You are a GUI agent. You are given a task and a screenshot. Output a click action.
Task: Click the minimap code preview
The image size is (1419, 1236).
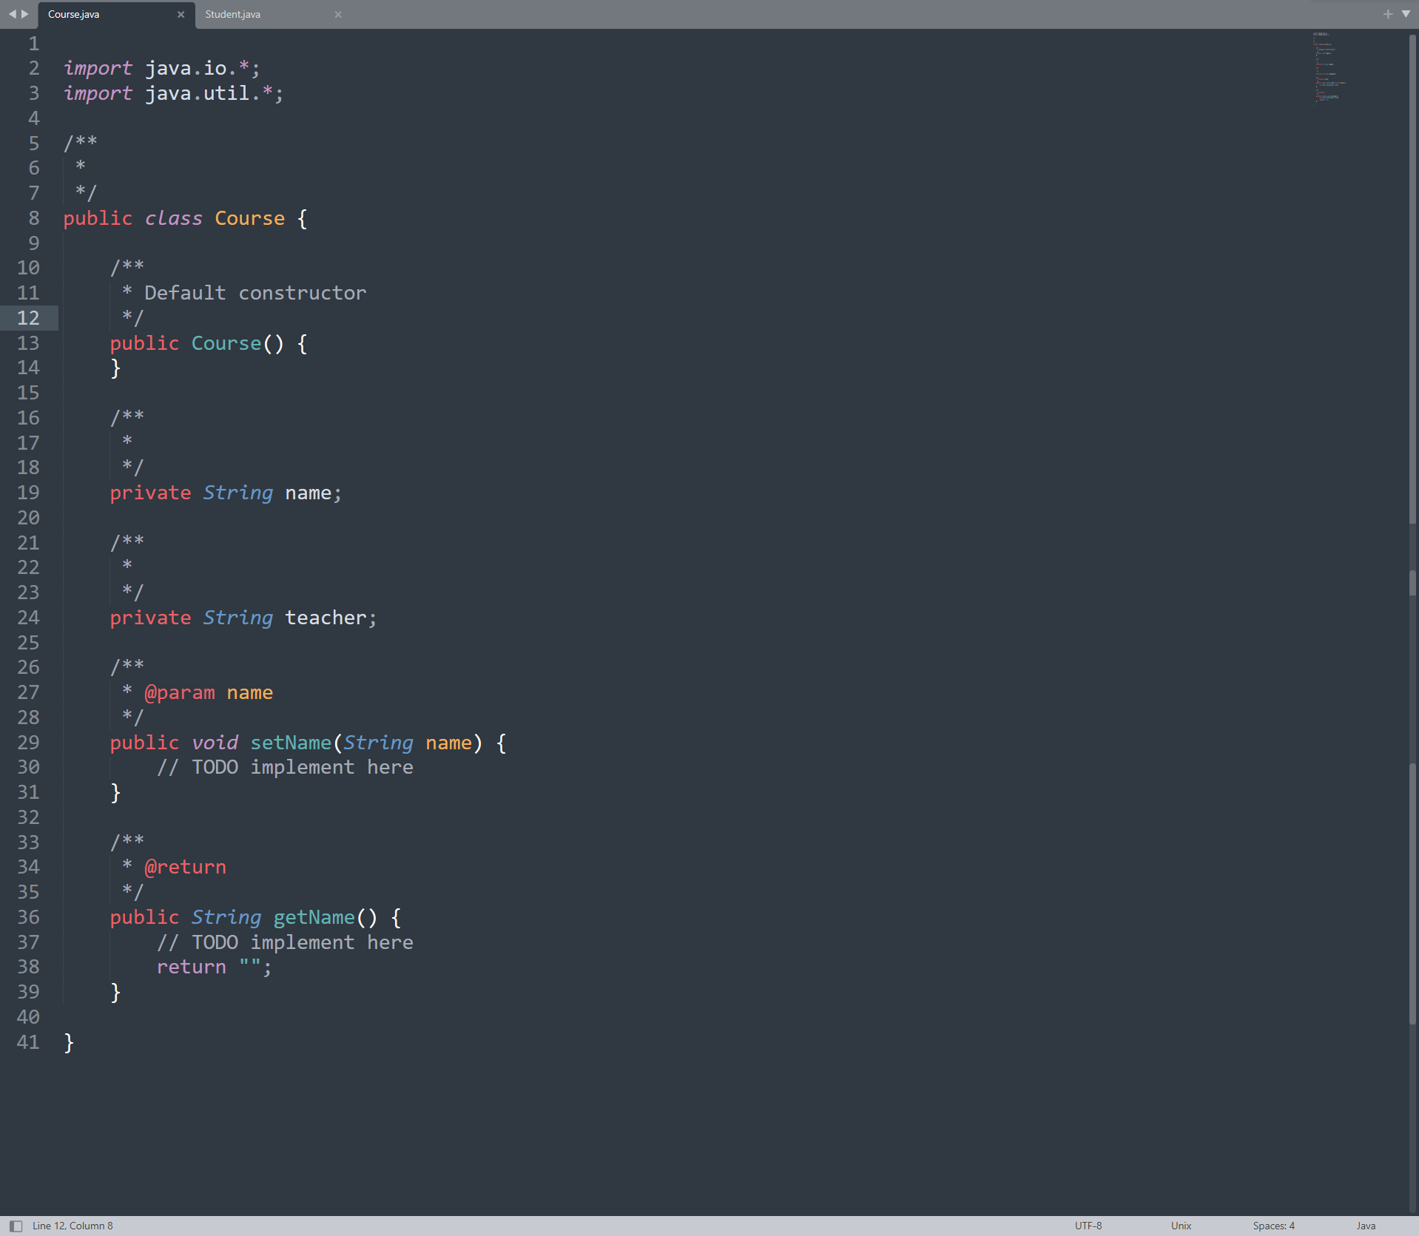point(1329,67)
